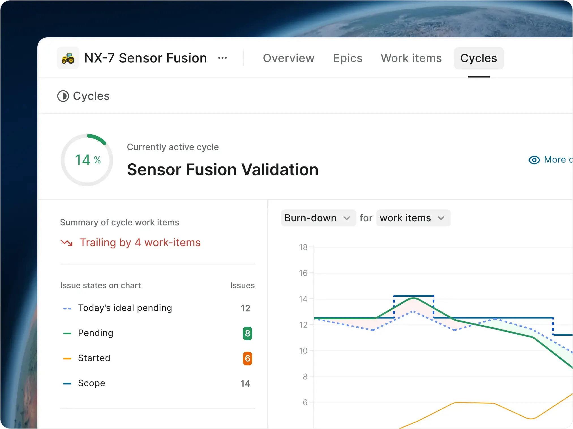573x429 pixels.
Task: Click the orange Started count badge 6
Action: pos(248,358)
